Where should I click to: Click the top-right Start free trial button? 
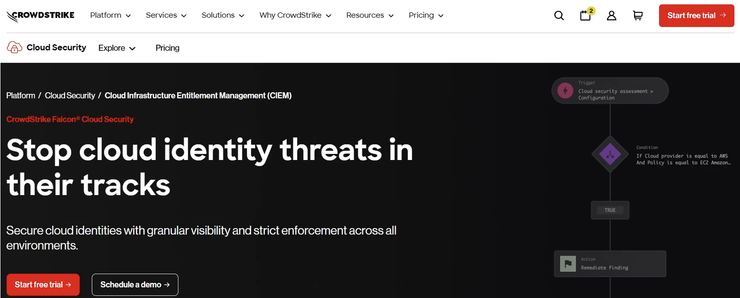point(696,16)
